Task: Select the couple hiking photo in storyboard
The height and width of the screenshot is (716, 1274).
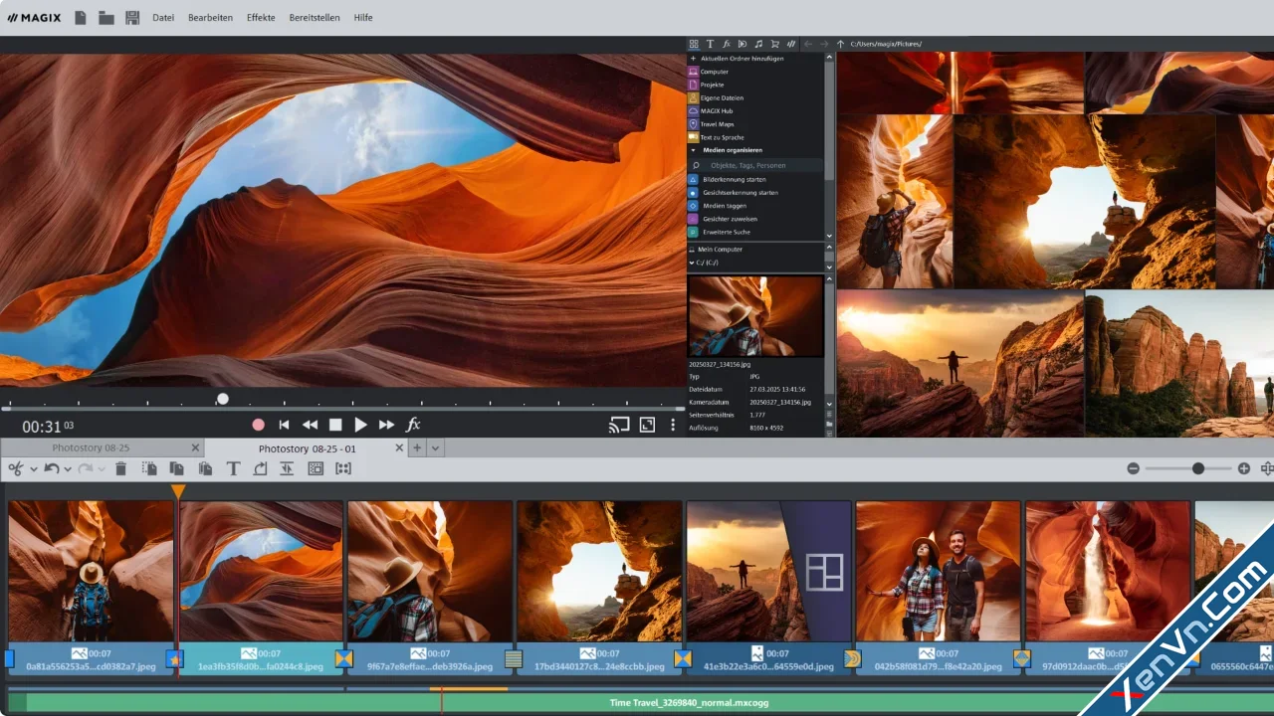Action: 938,571
